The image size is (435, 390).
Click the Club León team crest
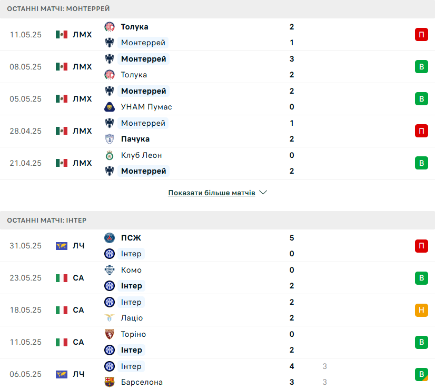pyautogui.click(x=110, y=155)
